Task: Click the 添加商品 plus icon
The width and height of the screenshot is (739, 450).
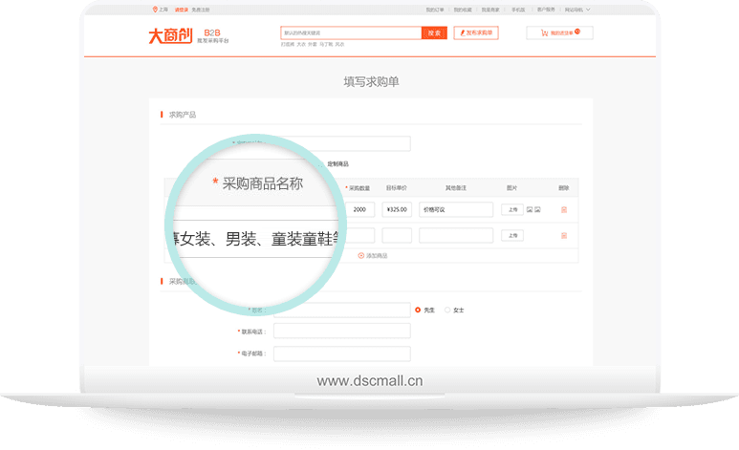Action: tap(361, 256)
